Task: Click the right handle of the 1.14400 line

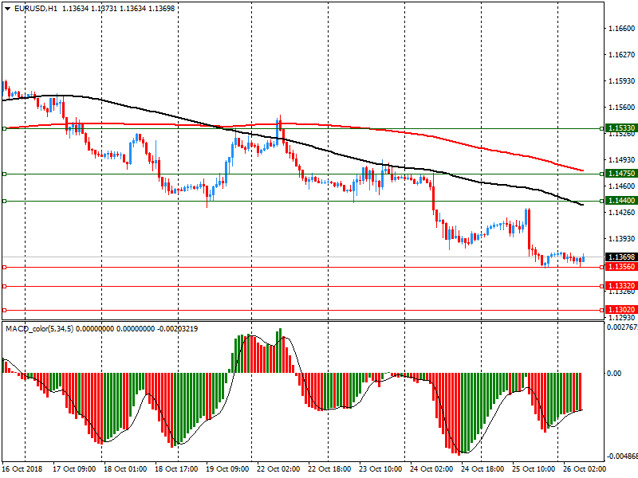Action: [x=602, y=201]
